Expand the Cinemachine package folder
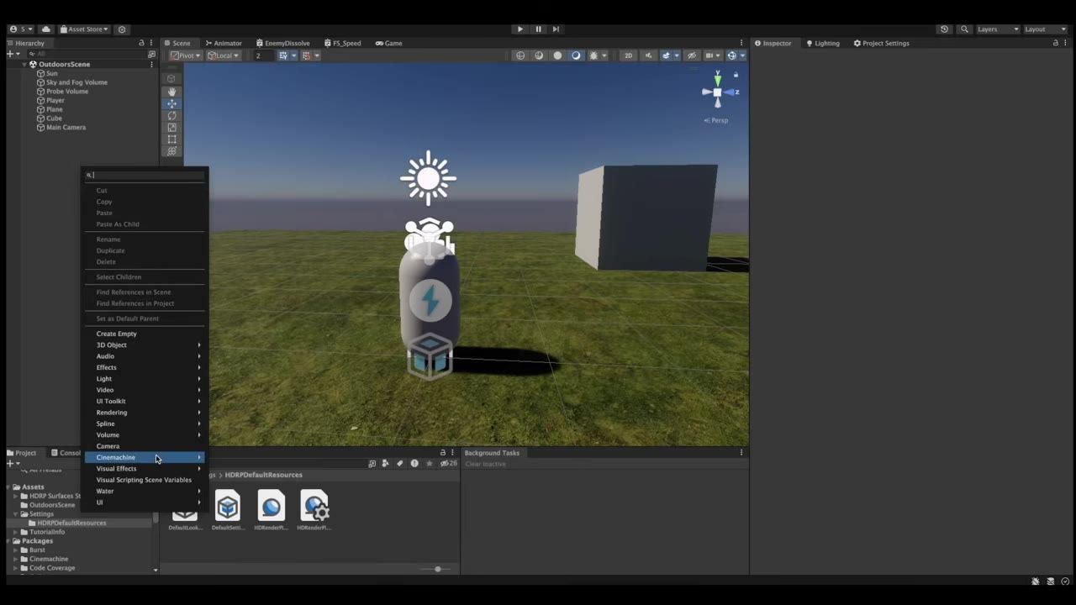This screenshot has width=1076, height=605. pyautogui.click(x=15, y=559)
